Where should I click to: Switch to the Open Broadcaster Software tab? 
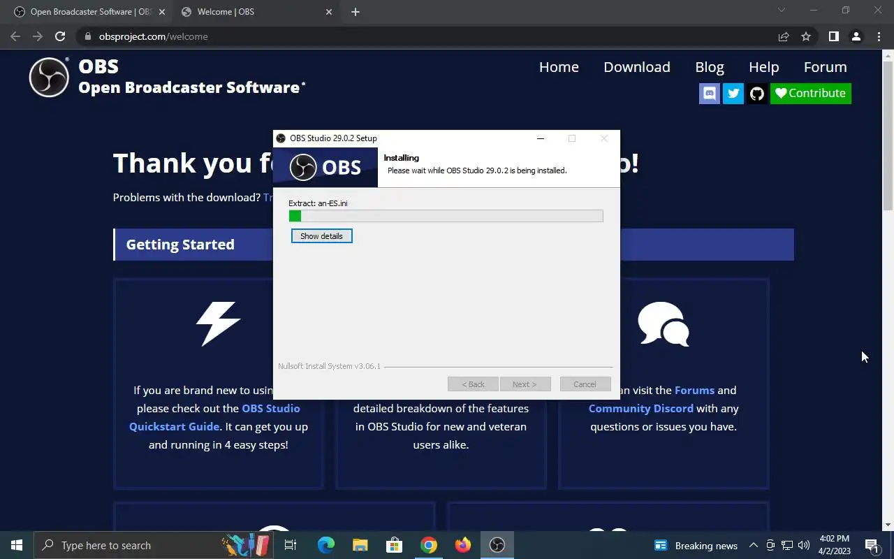88,12
